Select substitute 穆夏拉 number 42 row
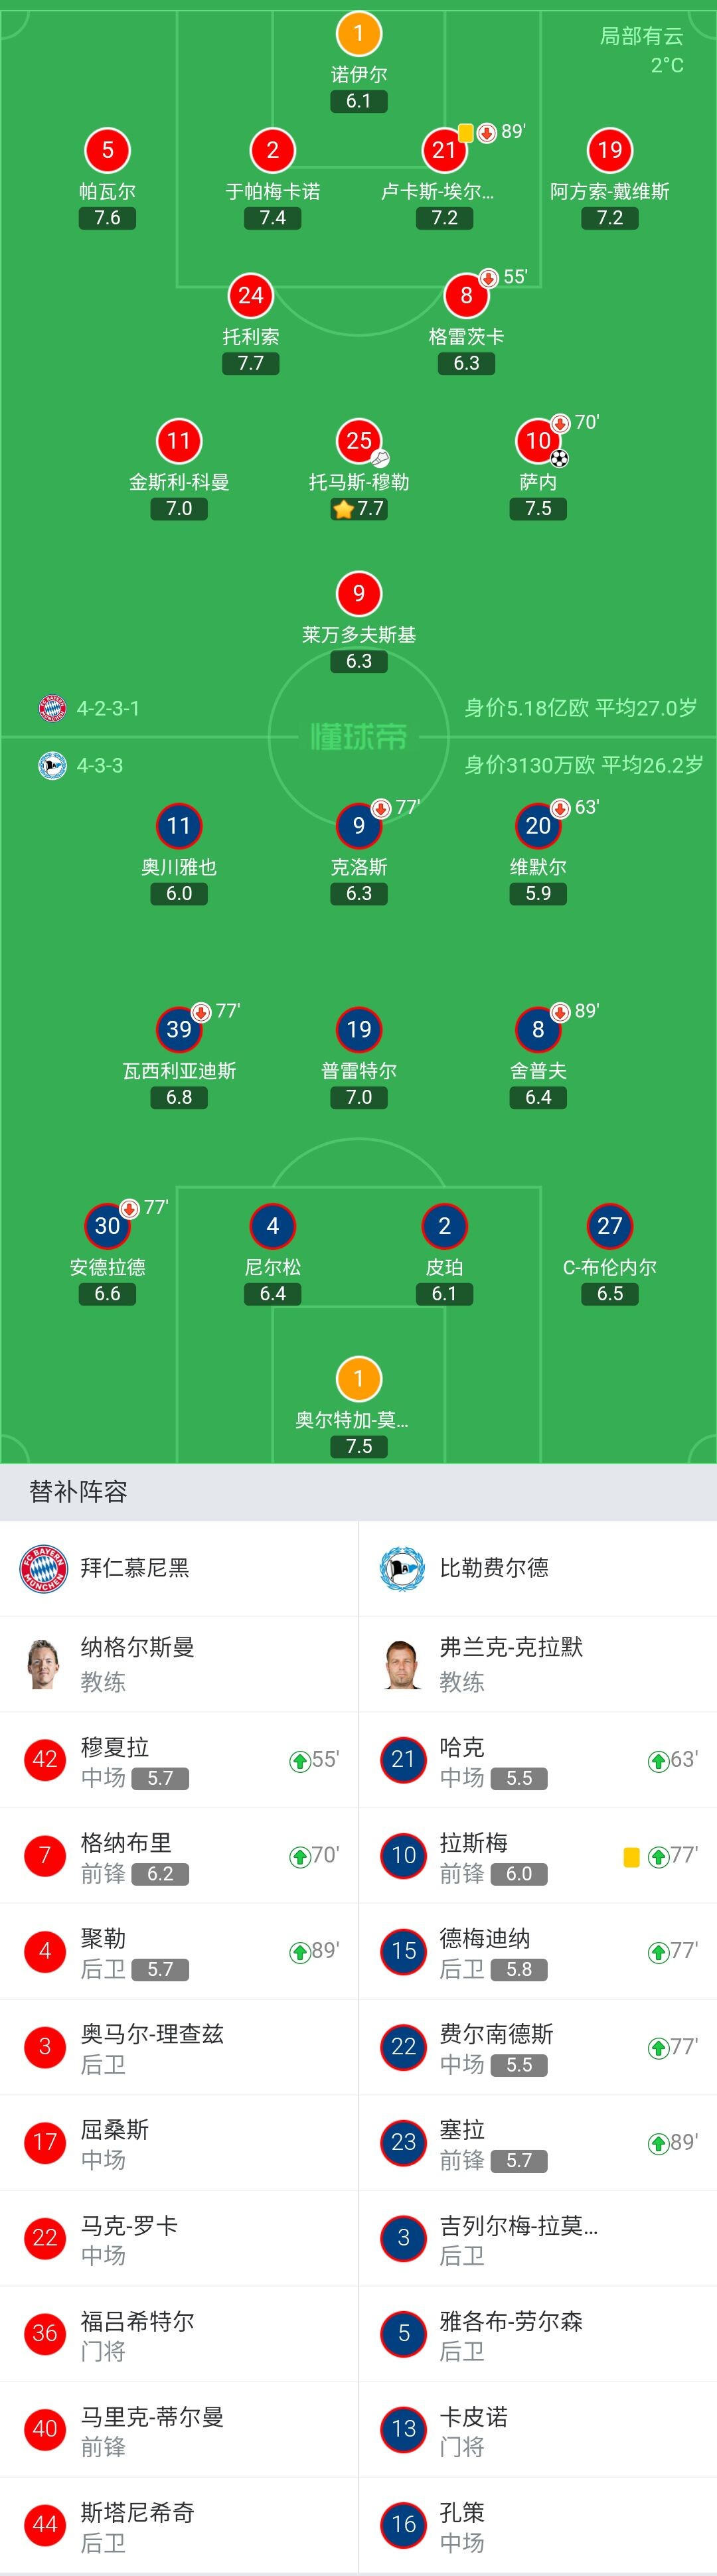 [179, 1760]
